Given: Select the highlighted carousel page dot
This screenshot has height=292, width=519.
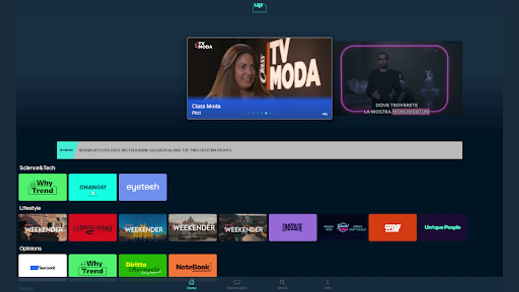Looking at the screenshot, I should coord(266,113).
